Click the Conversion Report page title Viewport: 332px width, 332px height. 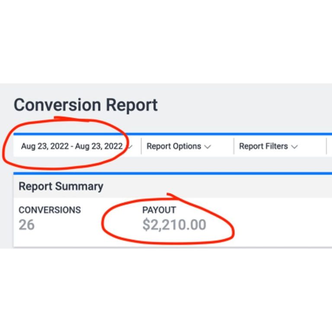pos(86,105)
